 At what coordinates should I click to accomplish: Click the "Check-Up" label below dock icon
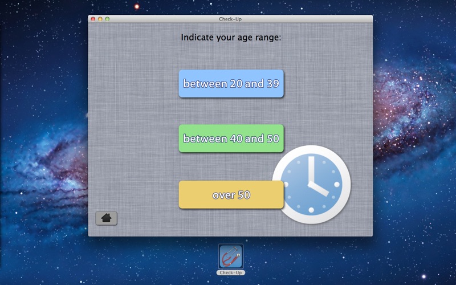point(231,272)
